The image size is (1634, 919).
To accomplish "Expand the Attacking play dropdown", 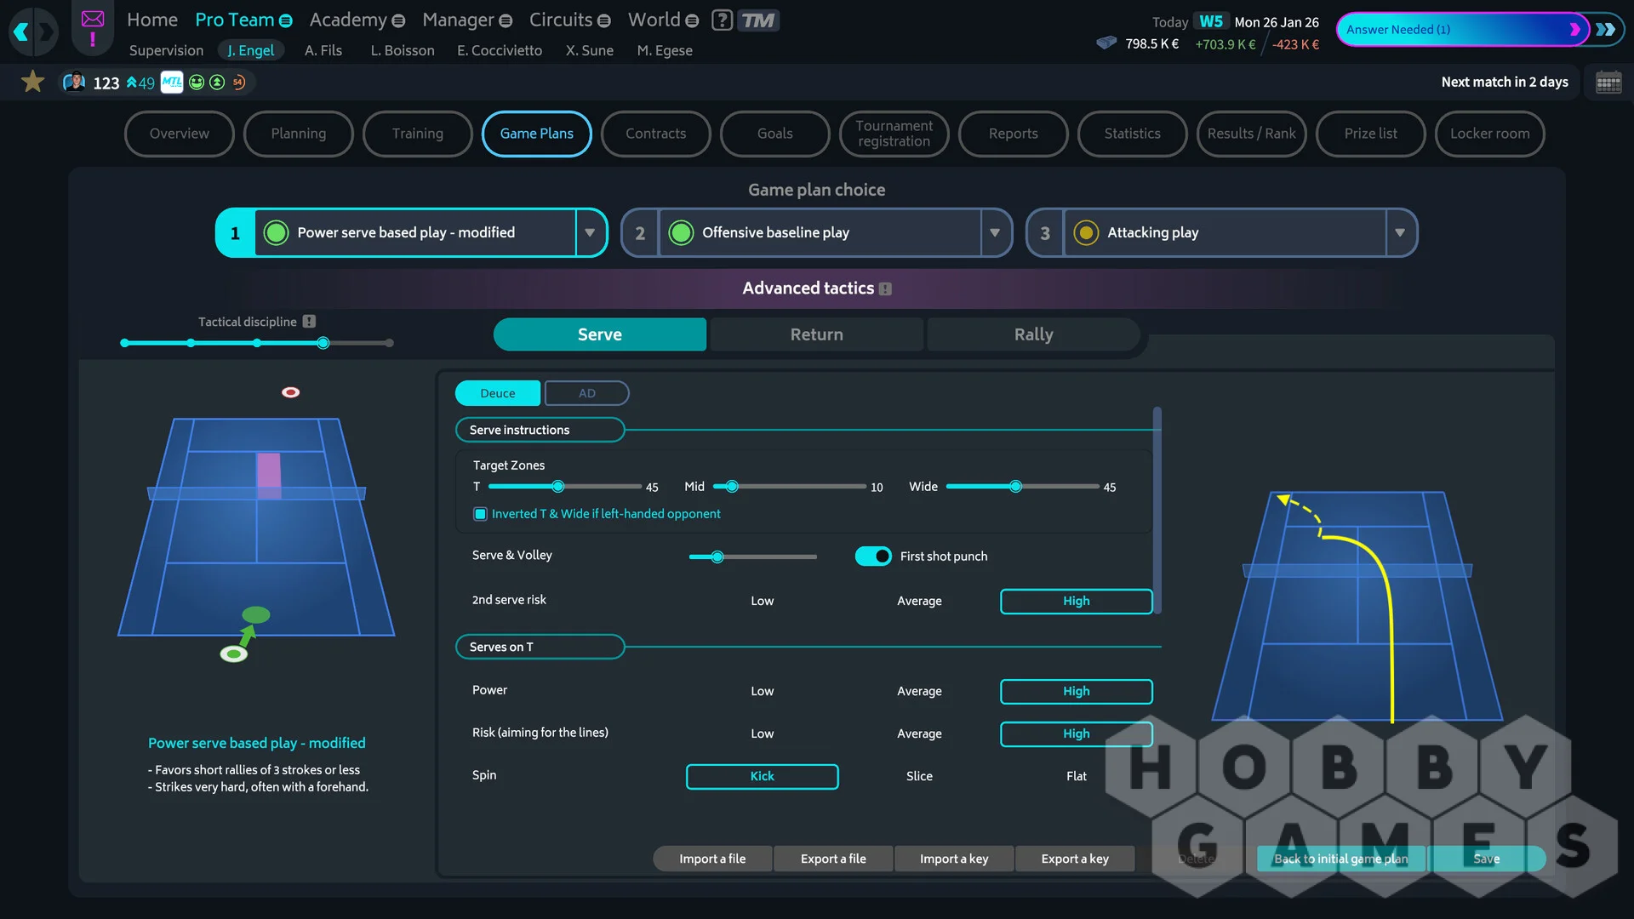I will (x=1400, y=232).
